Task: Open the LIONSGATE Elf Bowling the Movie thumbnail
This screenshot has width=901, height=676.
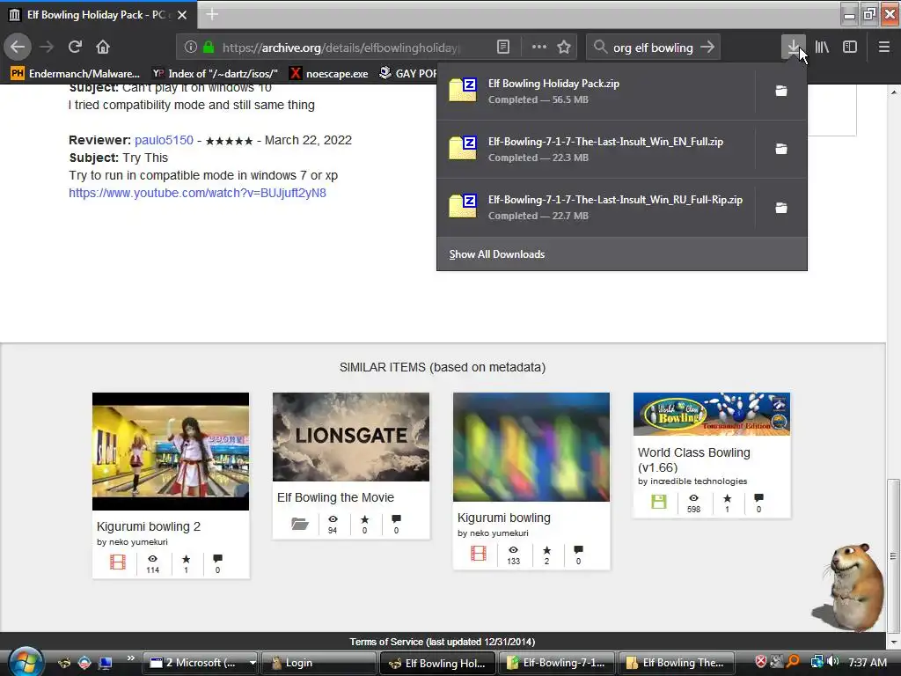Action: [x=351, y=437]
